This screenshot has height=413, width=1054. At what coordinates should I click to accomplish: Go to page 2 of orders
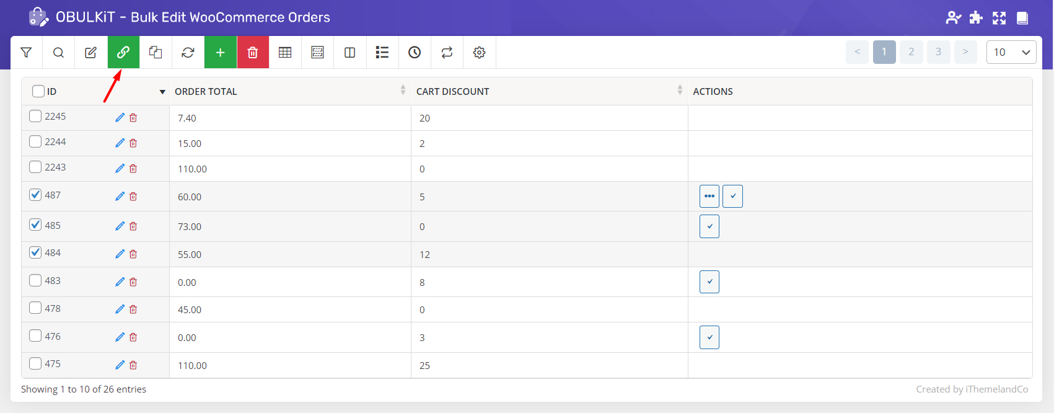(x=911, y=52)
